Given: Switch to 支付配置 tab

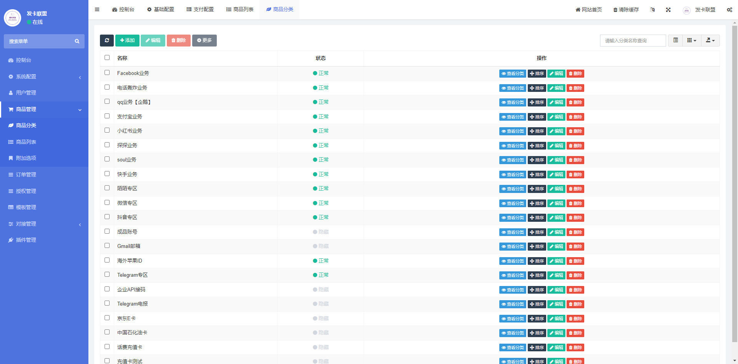Looking at the screenshot, I should (200, 10).
